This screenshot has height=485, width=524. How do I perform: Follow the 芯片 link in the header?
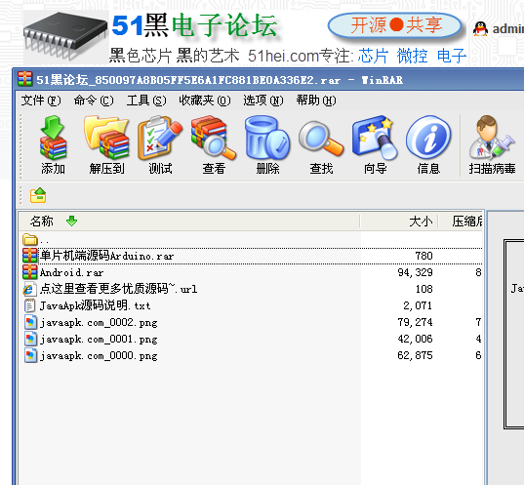373,56
